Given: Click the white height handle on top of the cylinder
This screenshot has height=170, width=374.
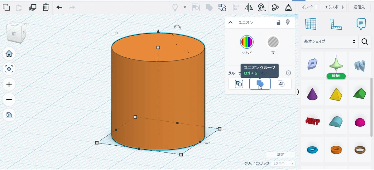Looking at the screenshot, I should click(x=158, y=47).
